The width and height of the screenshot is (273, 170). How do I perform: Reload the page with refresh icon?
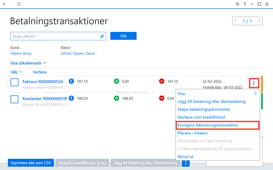(x=19, y=4)
